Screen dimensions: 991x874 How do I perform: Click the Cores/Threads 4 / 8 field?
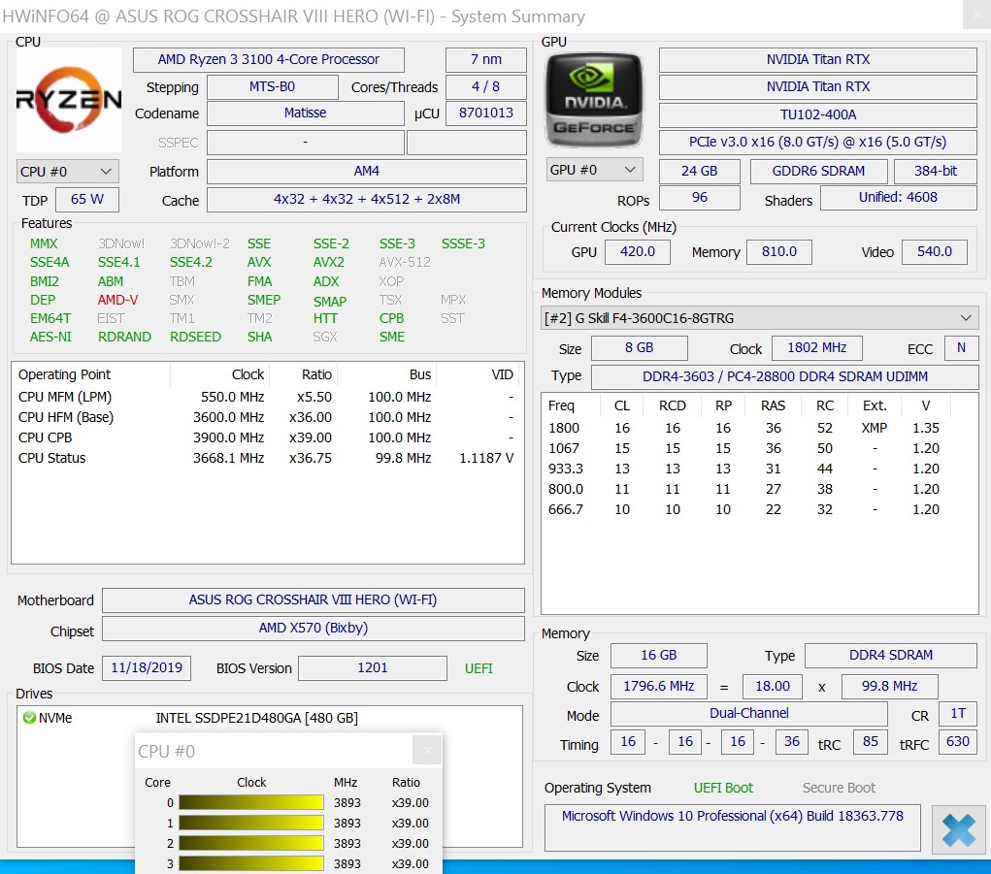pos(486,87)
